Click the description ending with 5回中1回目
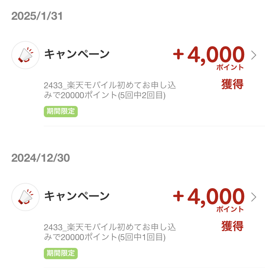265x268 pixels. coord(110,232)
